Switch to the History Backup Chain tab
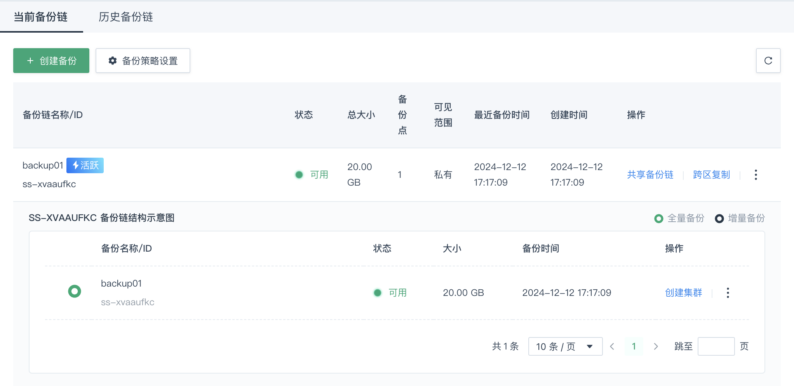Image resolution: width=794 pixels, height=386 pixels. 125,17
